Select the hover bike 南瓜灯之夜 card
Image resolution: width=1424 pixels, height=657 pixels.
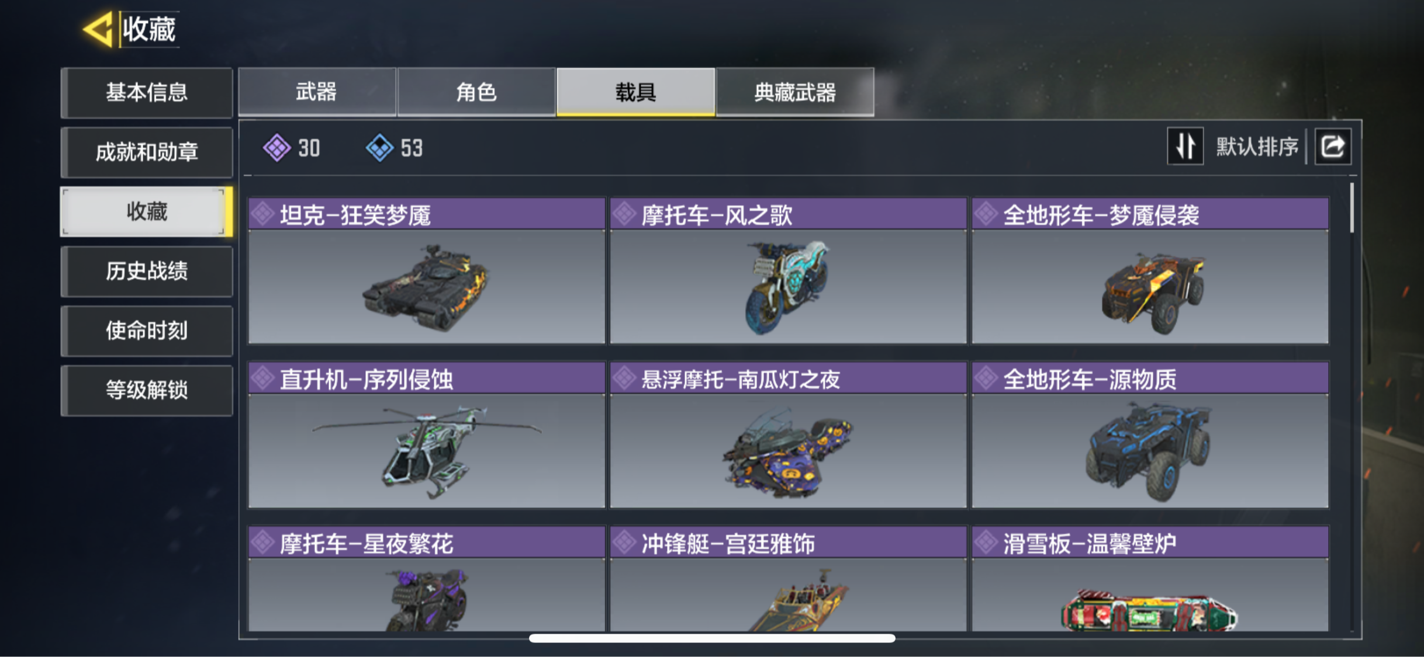788,435
